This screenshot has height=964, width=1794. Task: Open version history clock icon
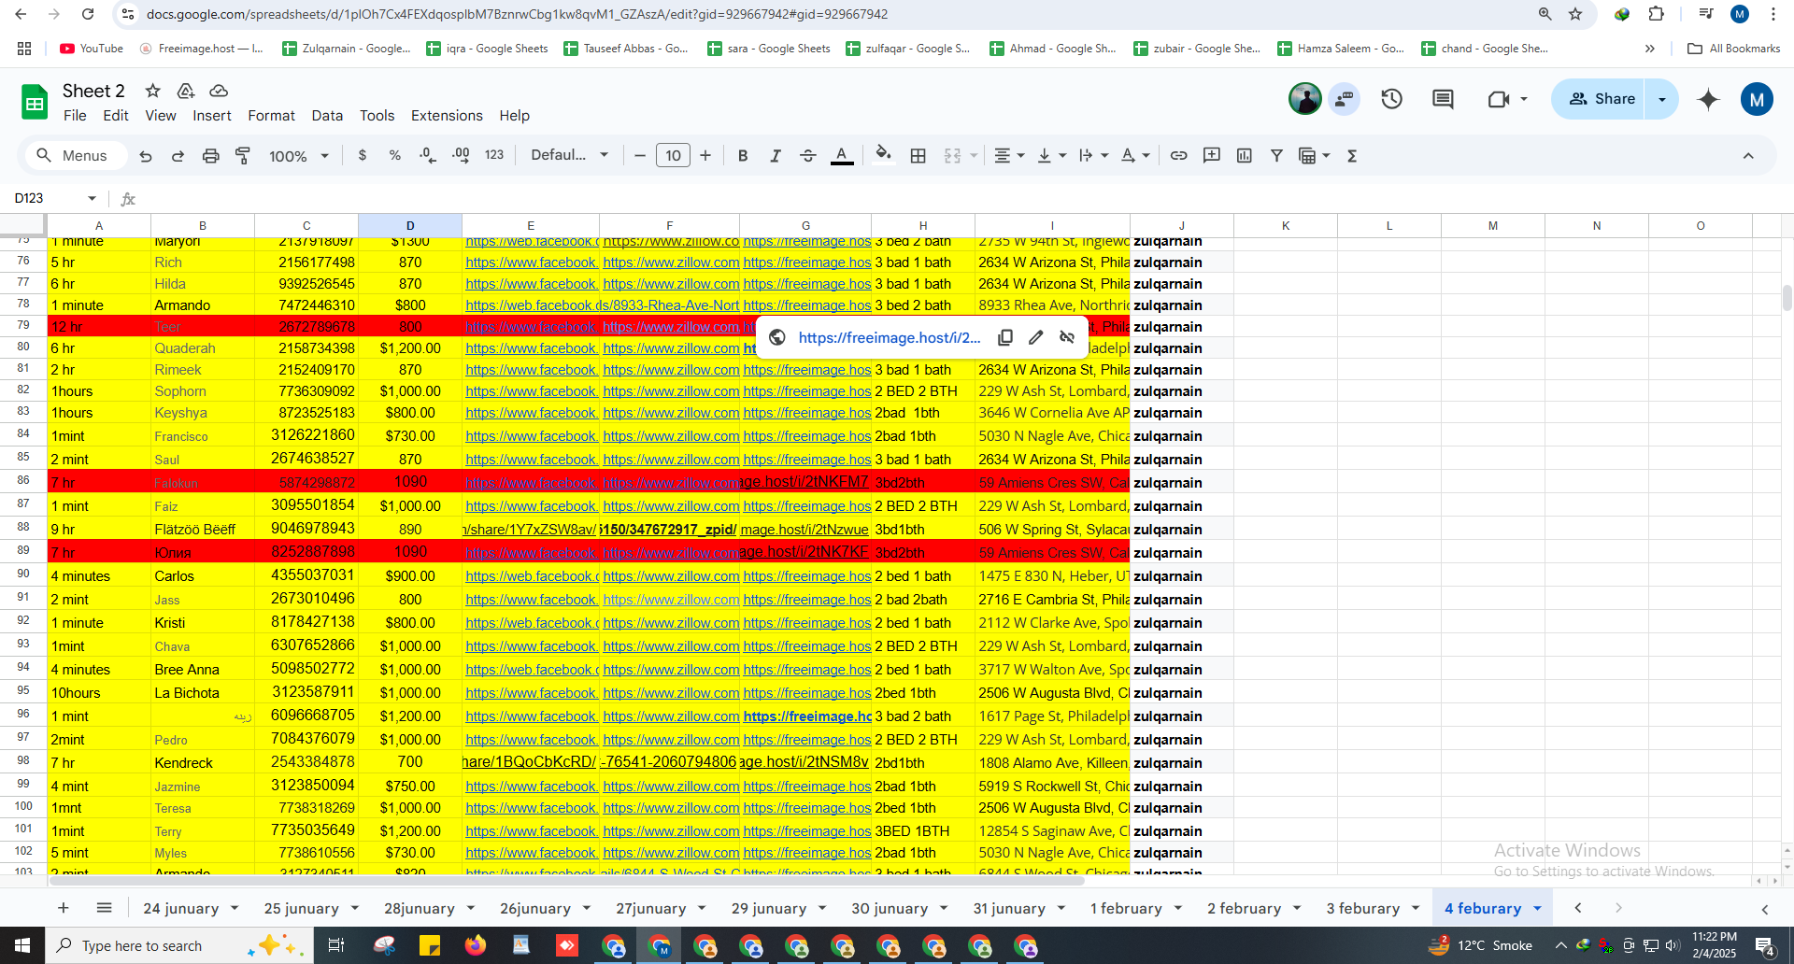(x=1392, y=99)
